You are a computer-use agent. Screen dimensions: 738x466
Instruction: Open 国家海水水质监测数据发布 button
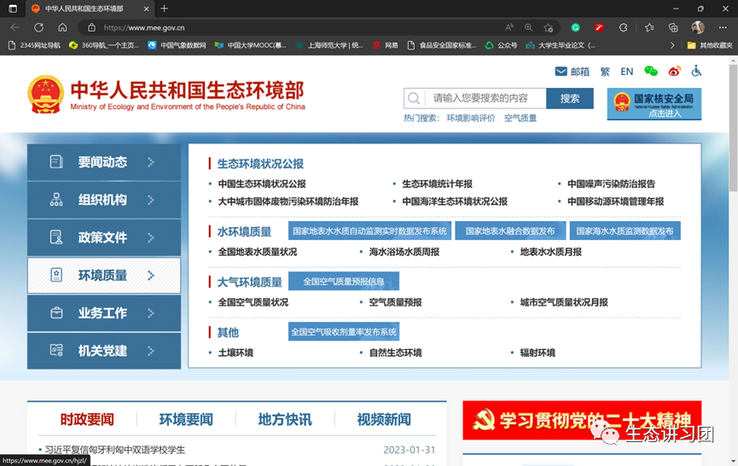point(625,230)
